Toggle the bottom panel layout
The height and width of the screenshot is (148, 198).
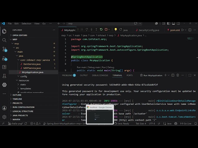pos(173,23)
